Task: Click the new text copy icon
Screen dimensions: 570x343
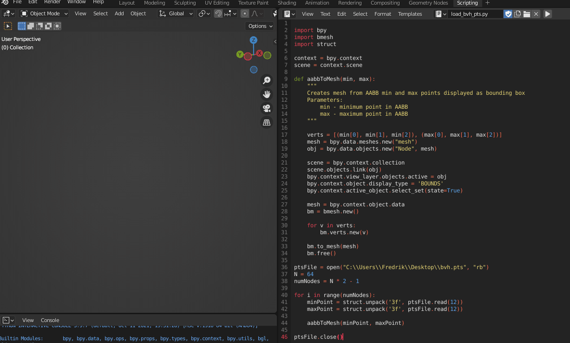Action: [x=518, y=14]
